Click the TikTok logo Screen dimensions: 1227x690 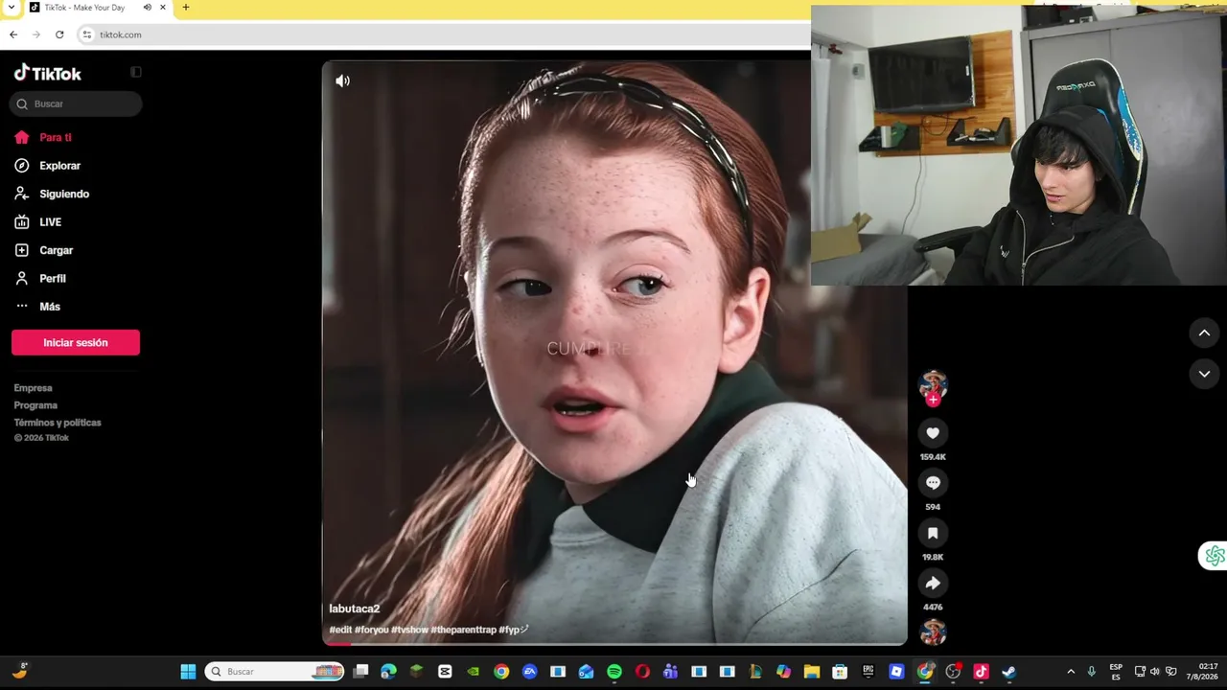click(x=48, y=73)
